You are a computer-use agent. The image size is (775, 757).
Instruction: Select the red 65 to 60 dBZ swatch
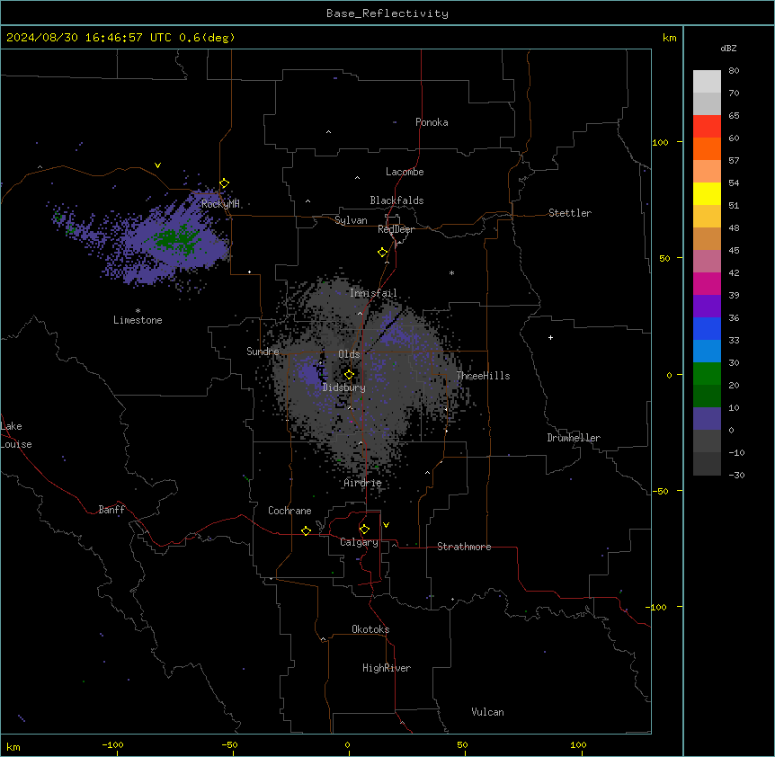707,126
